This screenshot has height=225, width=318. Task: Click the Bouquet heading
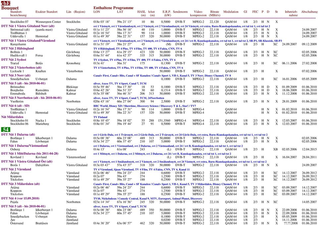pyautogui.click(x=10, y=8)
